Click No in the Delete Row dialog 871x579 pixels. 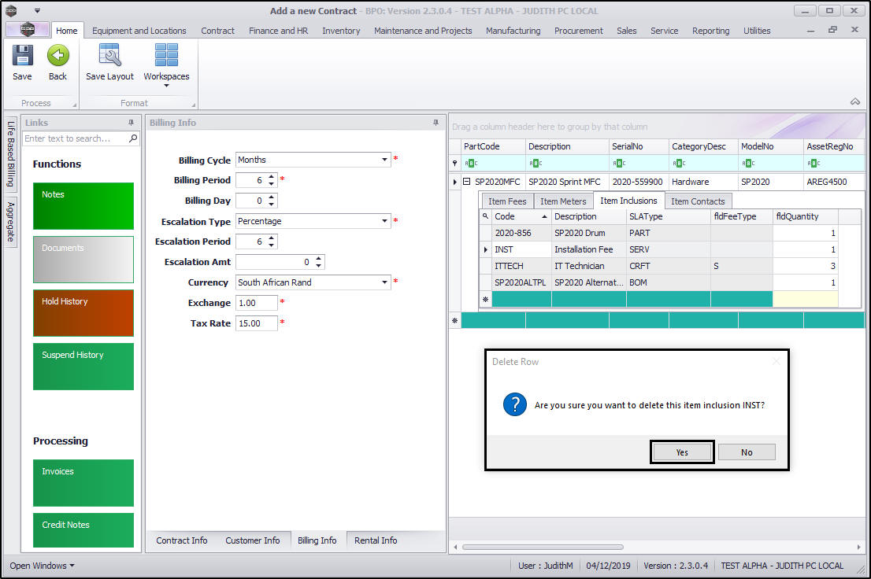747,452
